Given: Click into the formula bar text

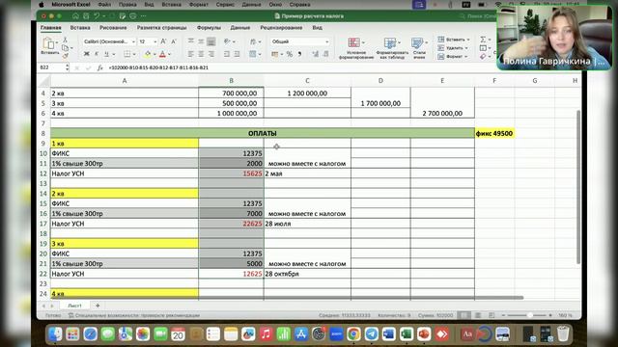Looking at the screenshot, I should [x=158, y=67].
